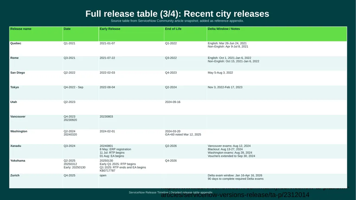Click Zurich early release value 'open'
The image size is (356, 200).
[103, 175]
